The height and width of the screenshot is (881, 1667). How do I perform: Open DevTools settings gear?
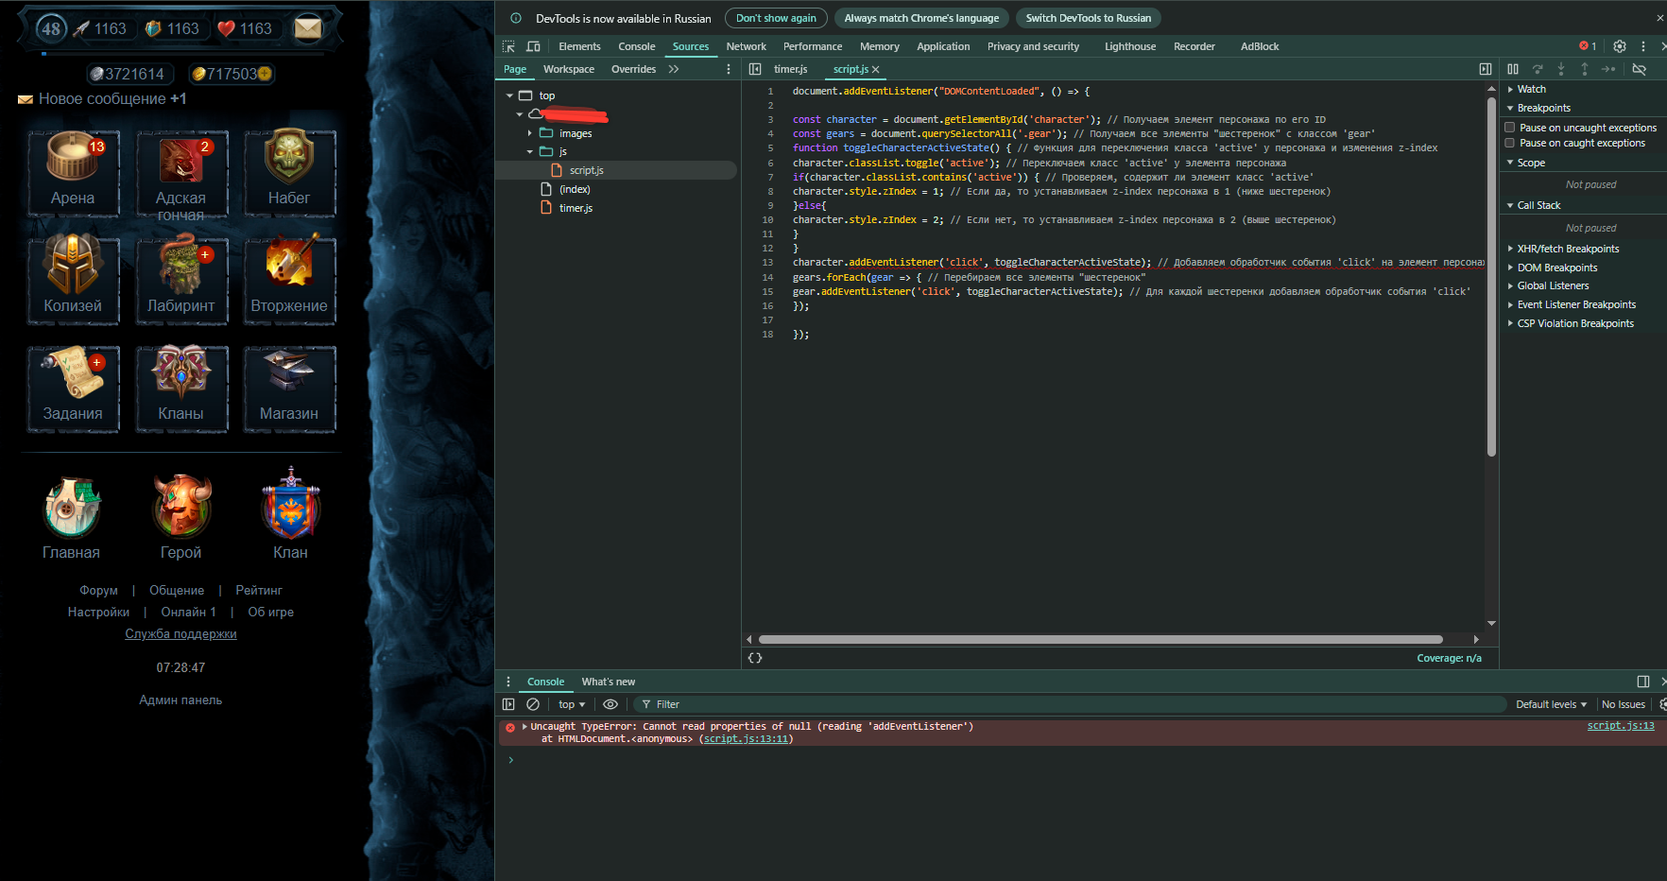click(x=1620, y=46)
